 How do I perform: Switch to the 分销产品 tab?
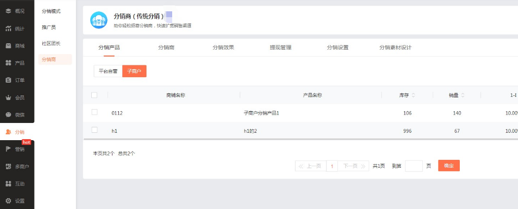[109, 47]
